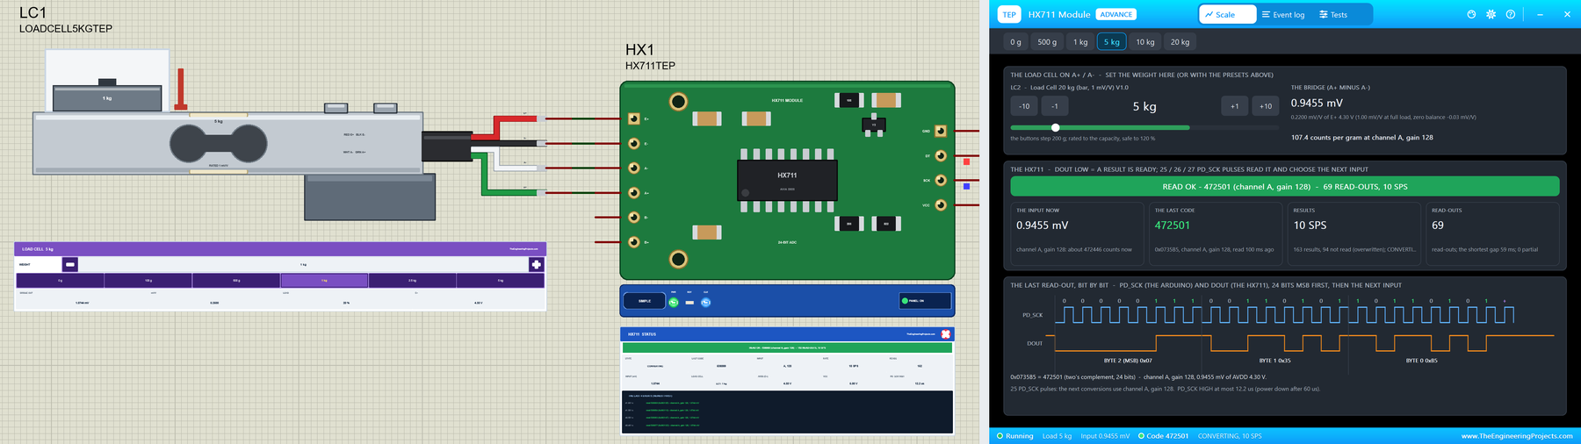Click the BYTE 1 0x35 label

tap(1274, 361)
